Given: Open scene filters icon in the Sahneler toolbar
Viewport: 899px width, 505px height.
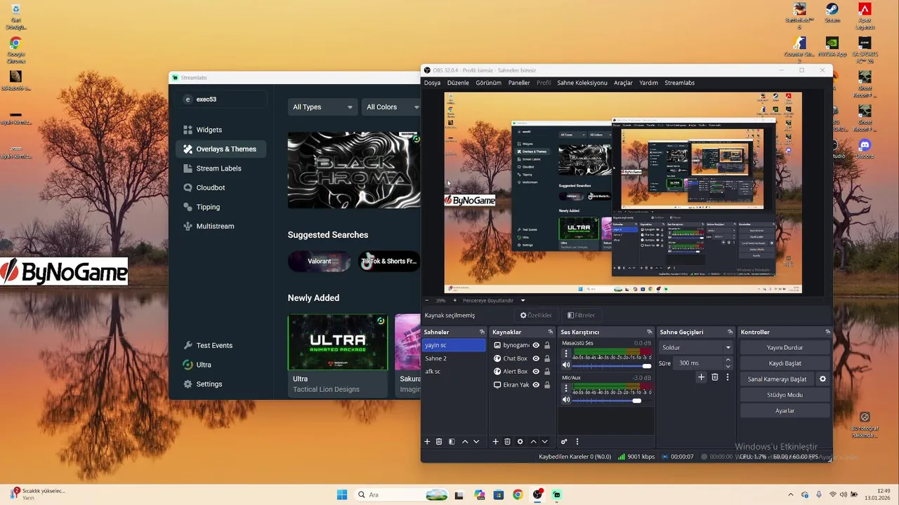Looking at the screenshot, I should [452, 442].
